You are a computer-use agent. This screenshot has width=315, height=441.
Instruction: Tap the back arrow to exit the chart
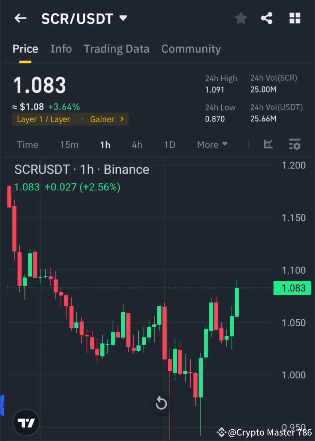pos(20,18)
